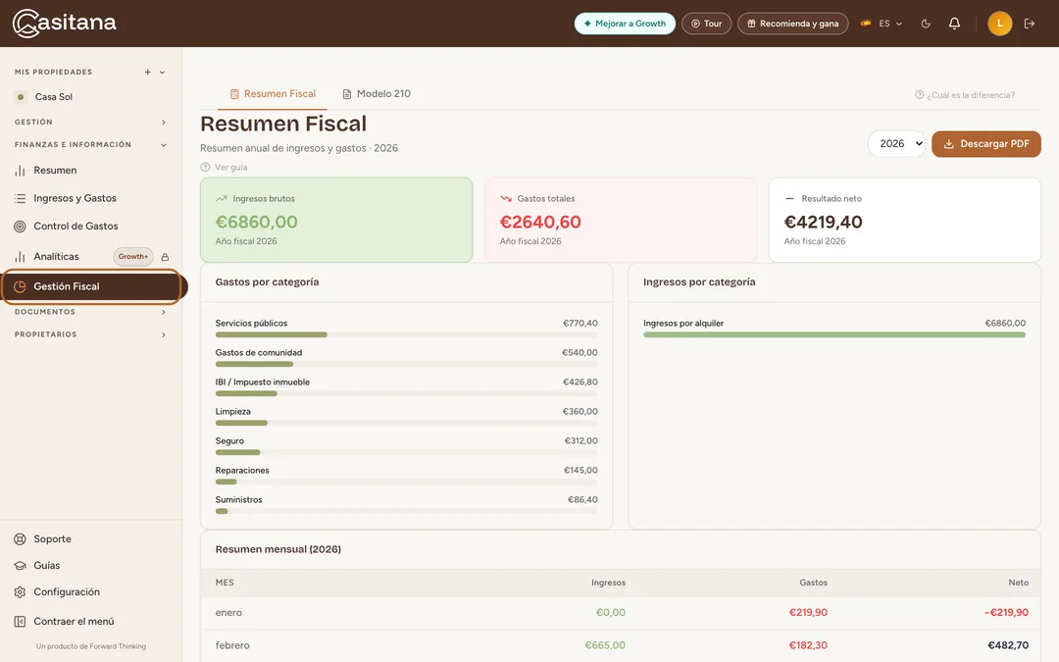Click febrero net €482,70
Viewport: 1059px width, 662px height.
coord(1008,645)
